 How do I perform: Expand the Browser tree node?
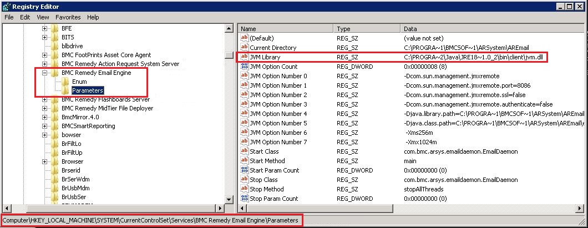(x=44, y=161)
